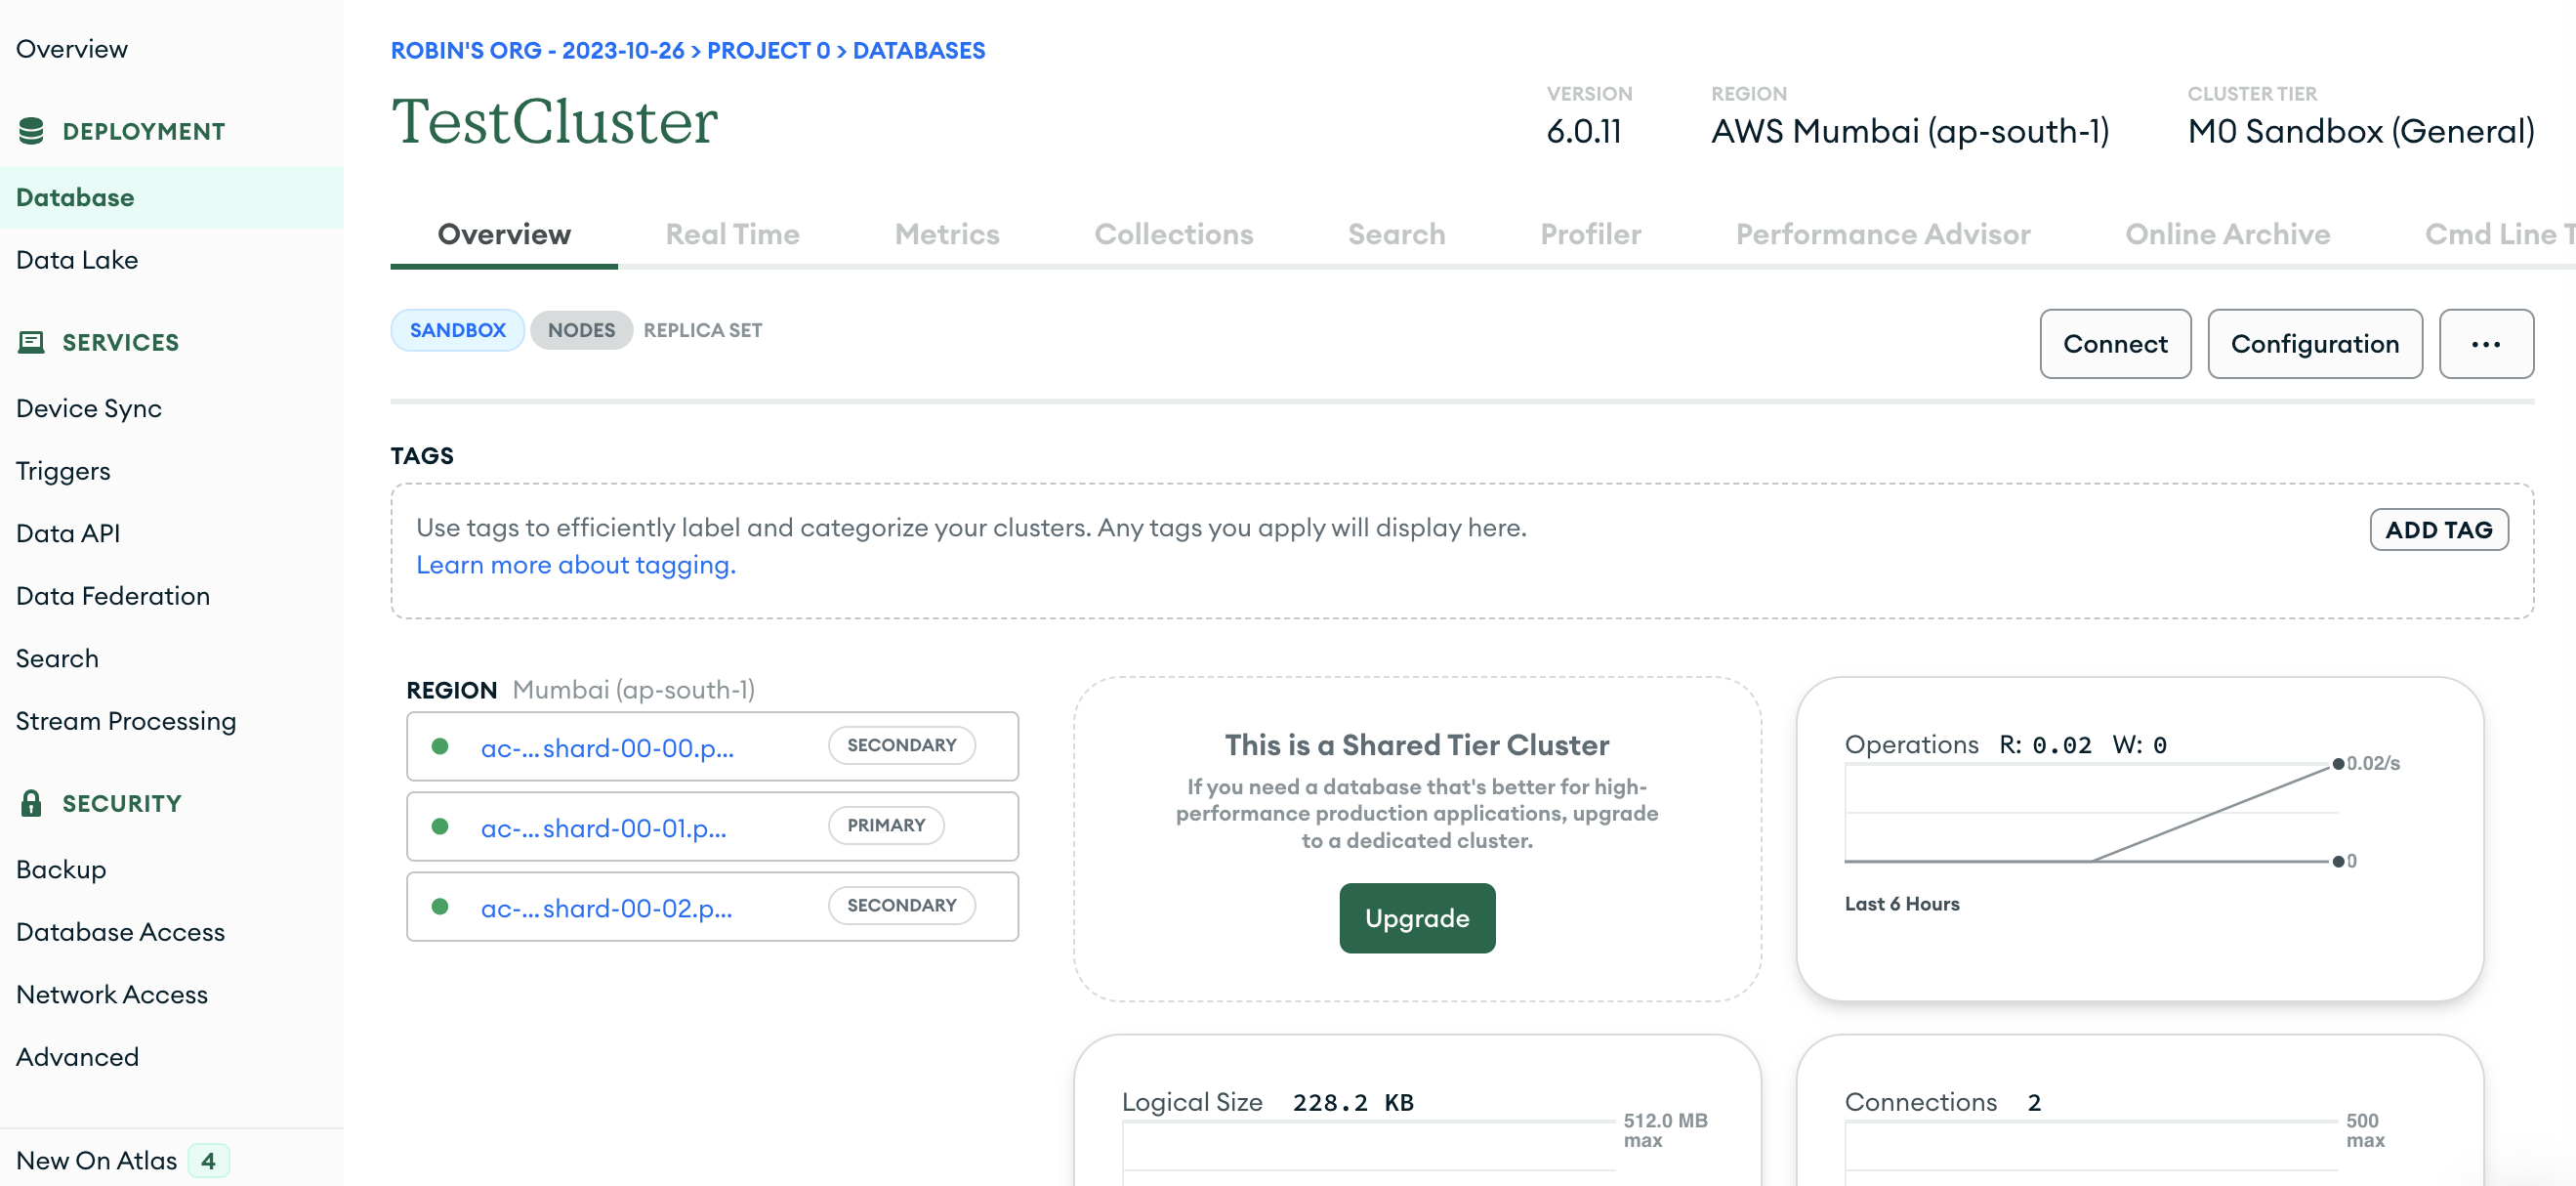Viewport: 2576px width, 1186px height.
Task: Click green status dot for shard-00-02
Action: point(439,907)
